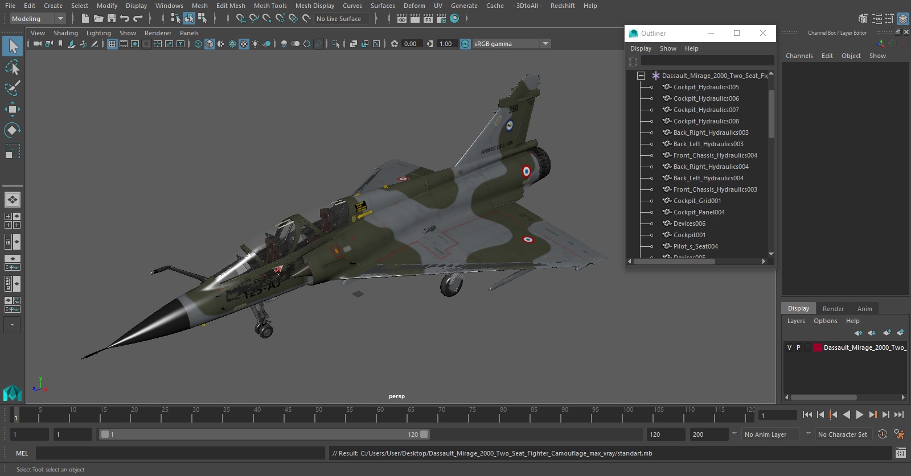Open Deform menu in main menu bar
Image resolution: width=911 pixels, height=476 pixels.
[415, 6]
